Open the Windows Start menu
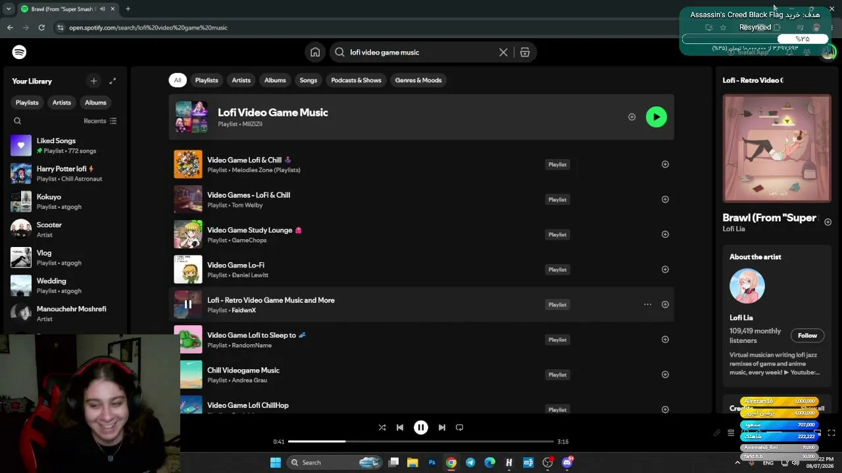 [276, 462]
